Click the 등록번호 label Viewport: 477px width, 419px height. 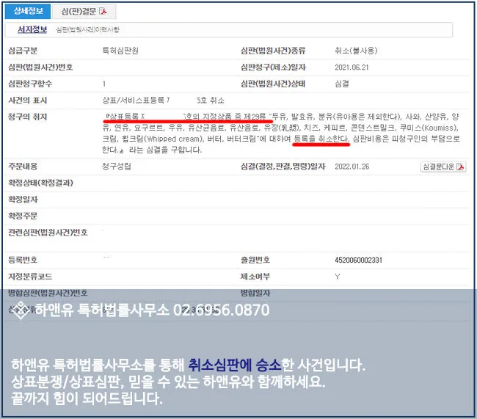[x=23, y=260]
